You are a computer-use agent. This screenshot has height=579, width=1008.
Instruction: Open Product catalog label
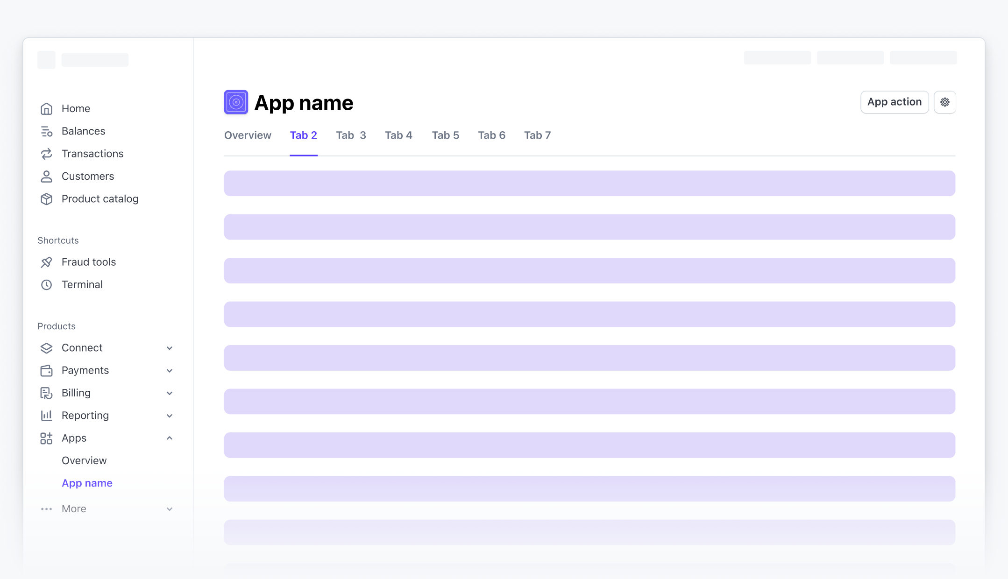coord(100,199)
